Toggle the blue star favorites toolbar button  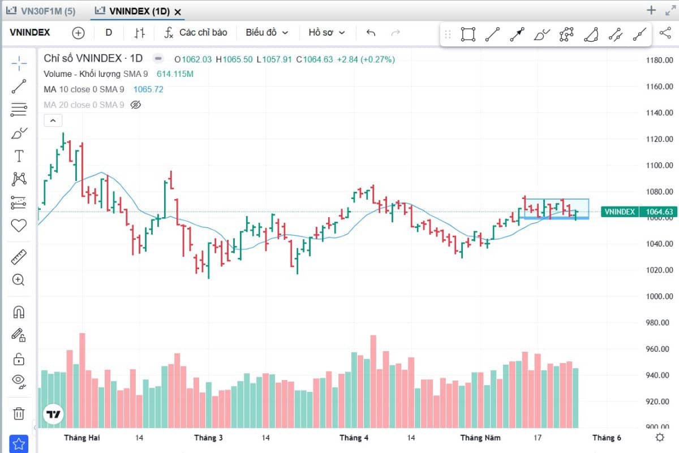tap(19, 444)
